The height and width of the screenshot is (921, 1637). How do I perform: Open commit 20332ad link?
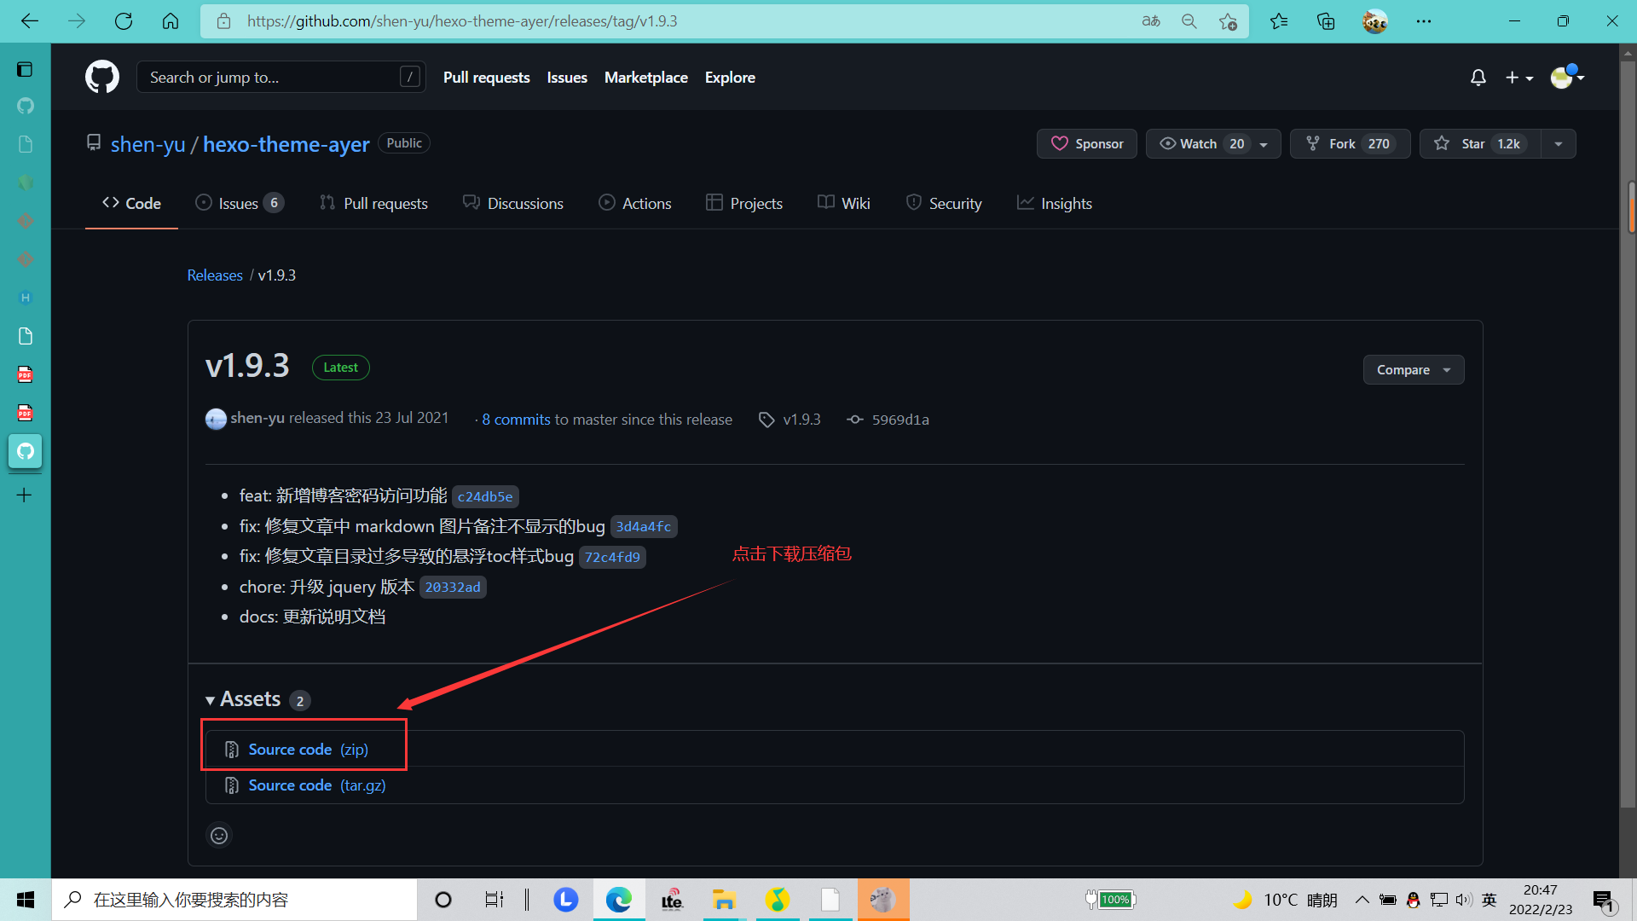(453, 588)
